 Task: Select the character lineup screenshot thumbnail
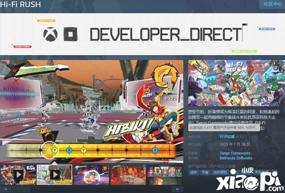(165, 175)
